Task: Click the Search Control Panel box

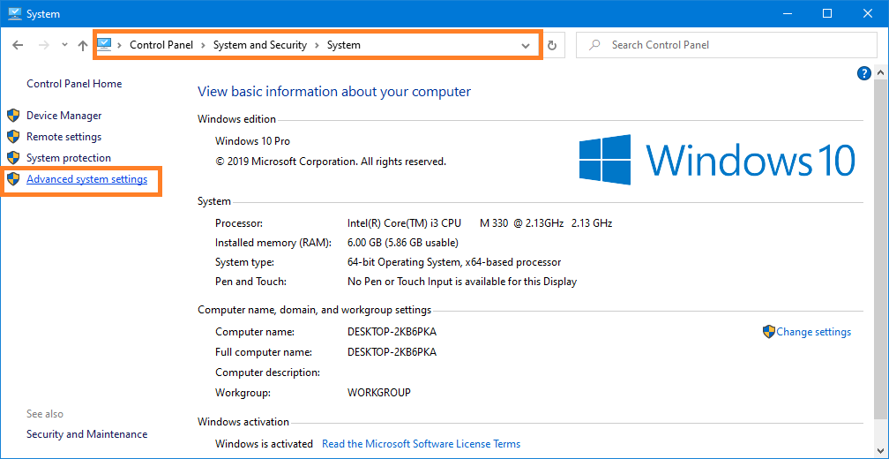Action: (727, 45)
